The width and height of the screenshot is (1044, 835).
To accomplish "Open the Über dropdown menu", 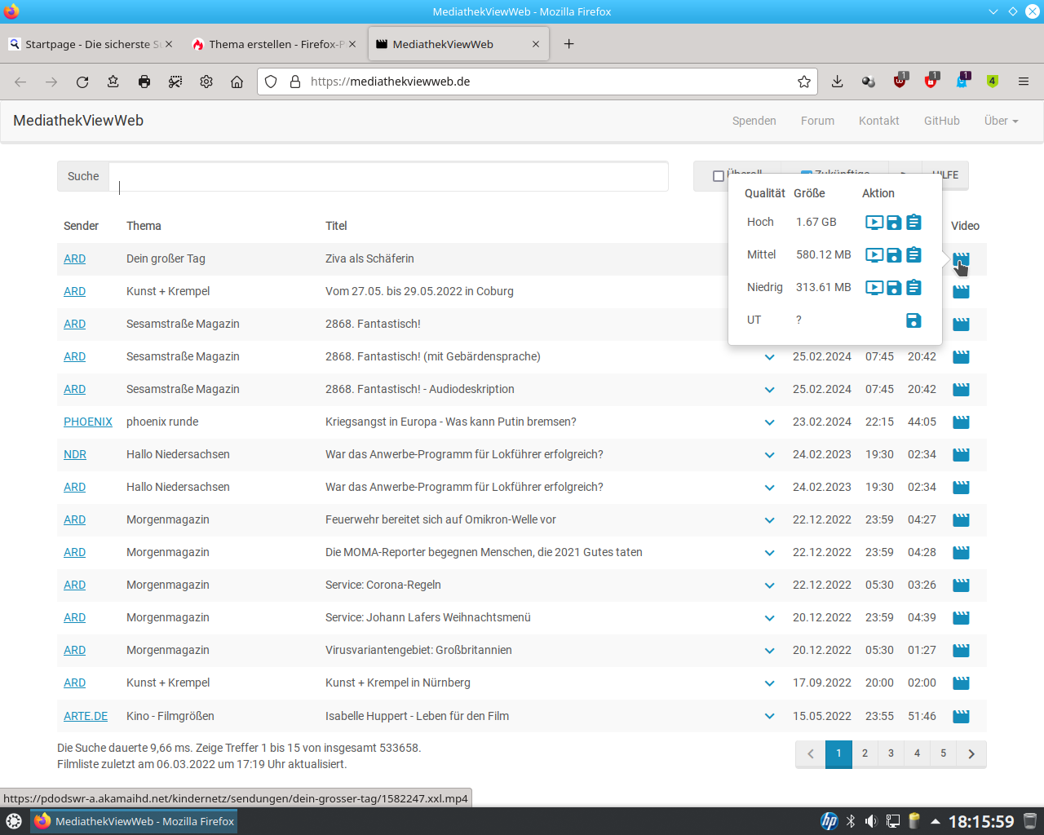I will click(1001, 121).
